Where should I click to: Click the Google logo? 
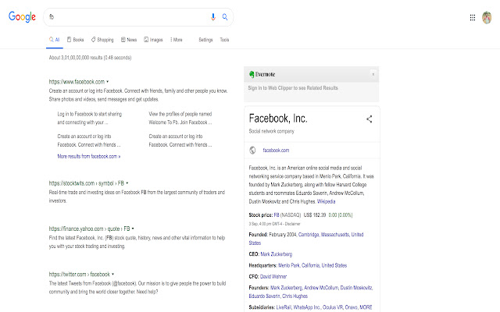(x=22, y=16)
